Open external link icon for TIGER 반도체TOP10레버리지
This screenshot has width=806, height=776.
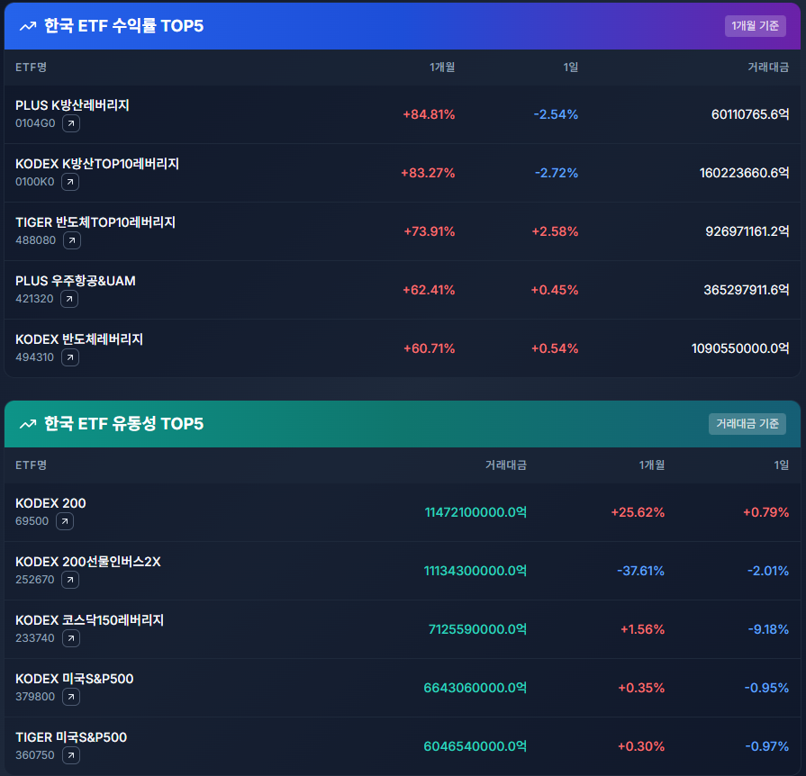(x=72, y=240)
